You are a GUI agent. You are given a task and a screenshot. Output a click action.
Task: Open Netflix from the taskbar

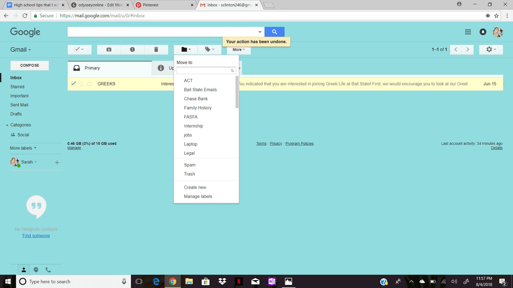click(x=239, y=281)
